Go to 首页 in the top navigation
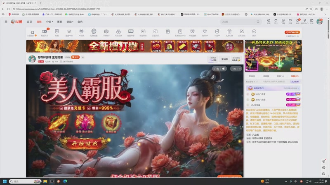Image resolution: width=330 pixels, height=185 pixels. 29,22
